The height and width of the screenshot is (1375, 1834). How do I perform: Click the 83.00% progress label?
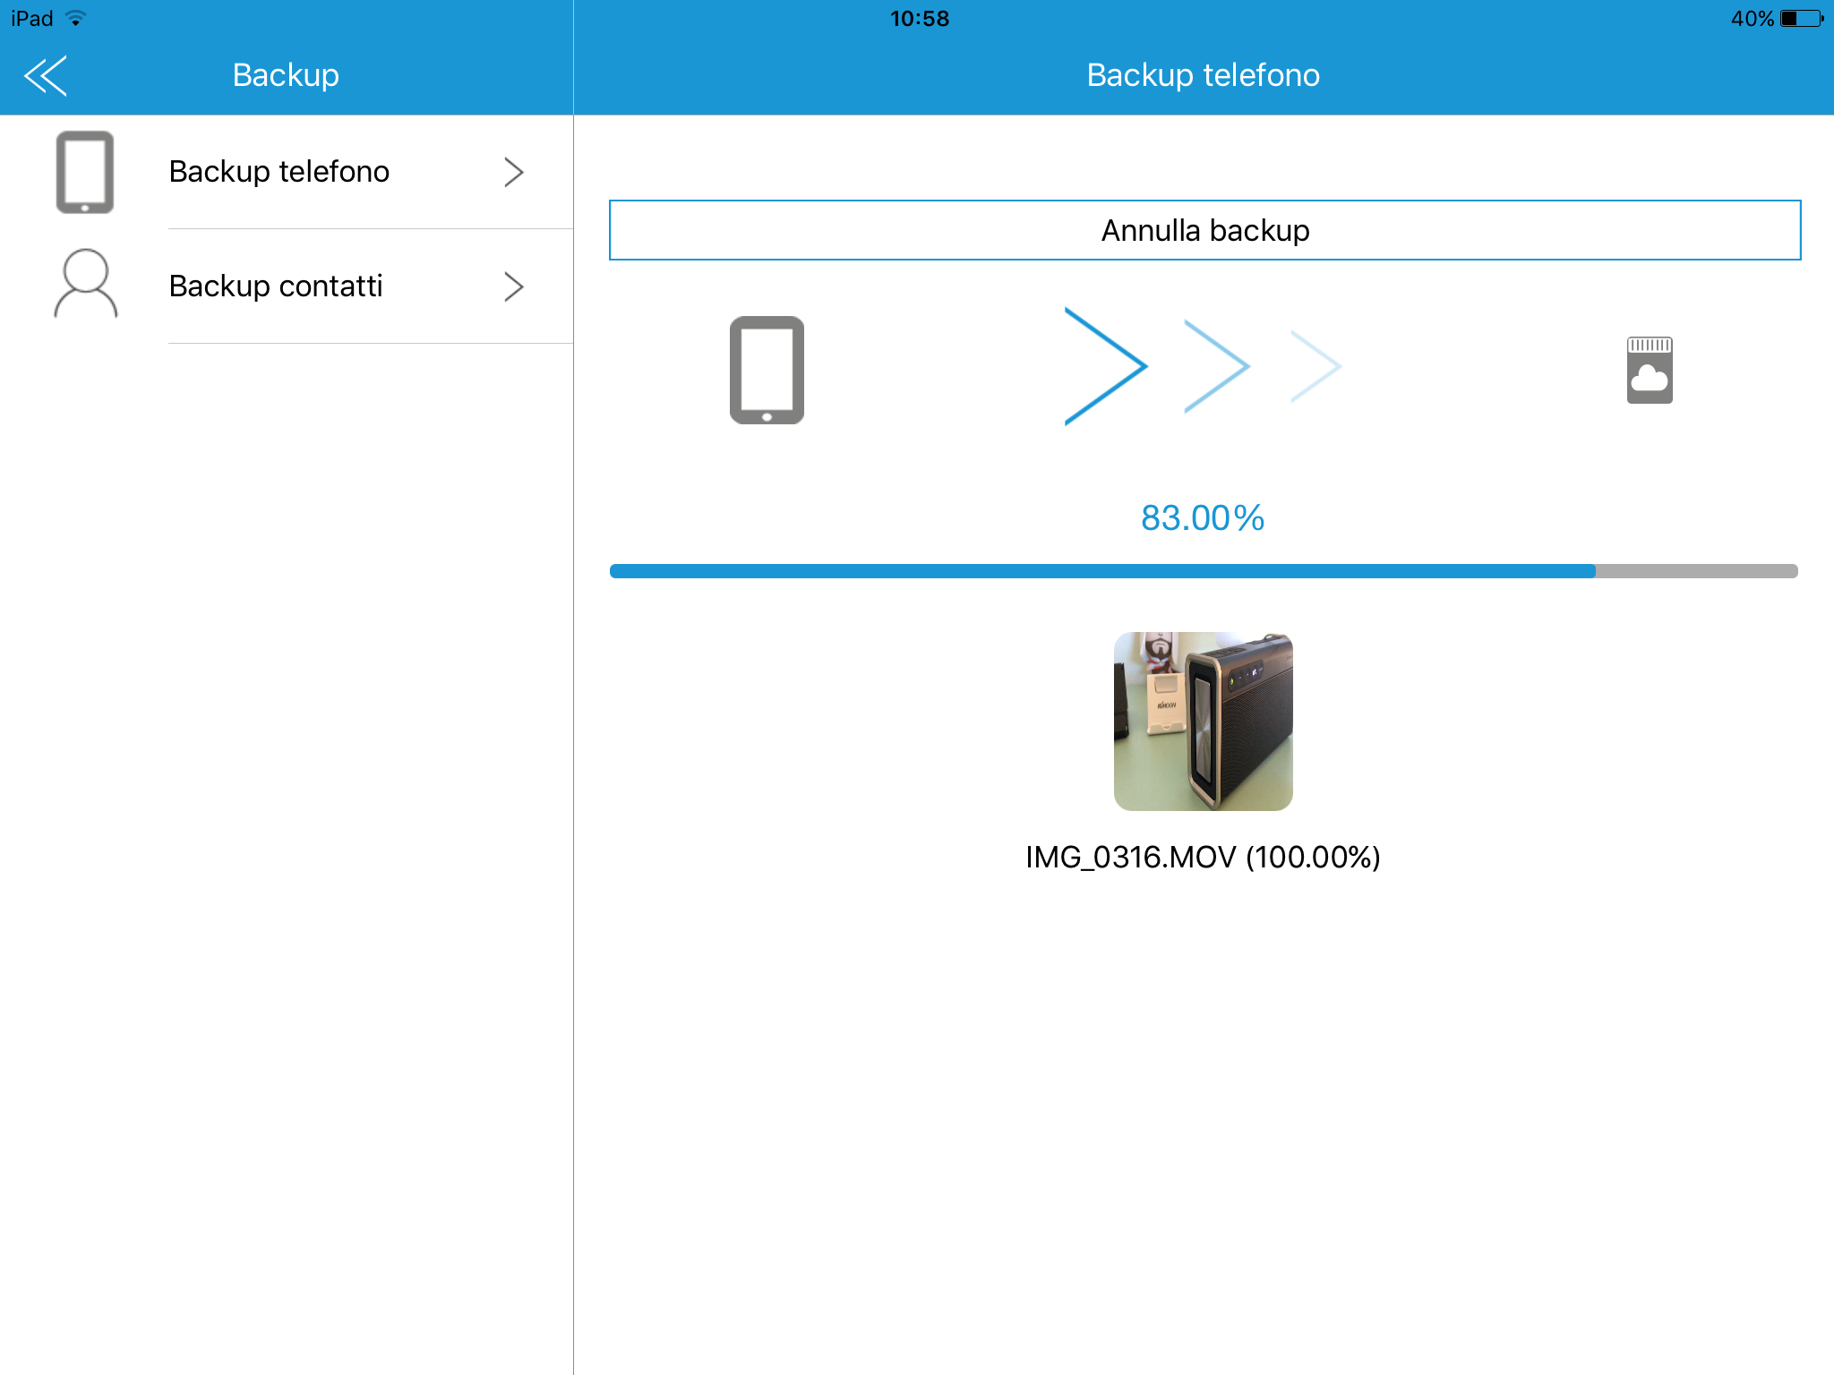click(1203, 518)
